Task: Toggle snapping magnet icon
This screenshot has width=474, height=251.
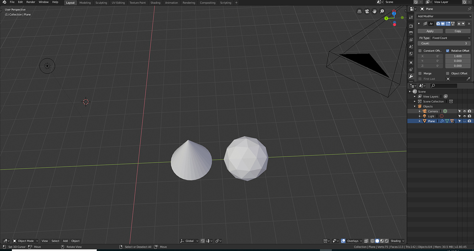Action: coord(203,241)
